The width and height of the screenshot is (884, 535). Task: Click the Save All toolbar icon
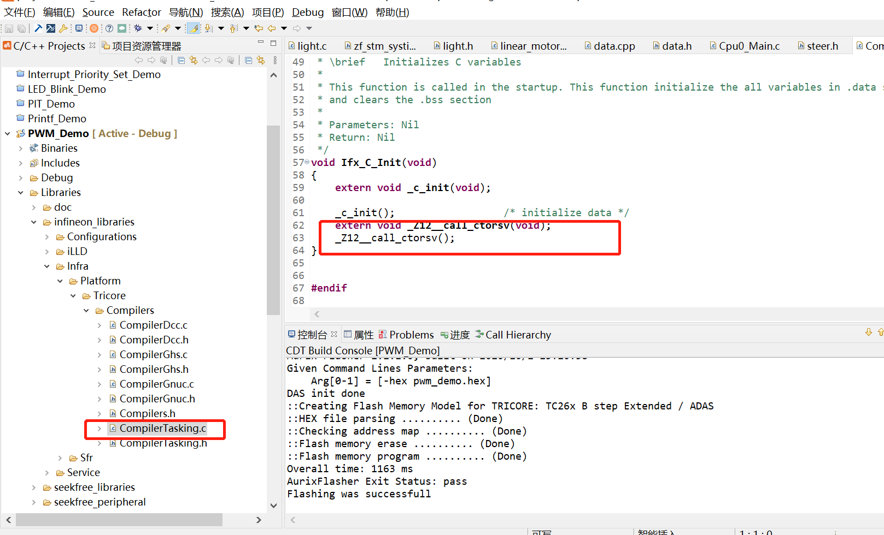[21, 28]
